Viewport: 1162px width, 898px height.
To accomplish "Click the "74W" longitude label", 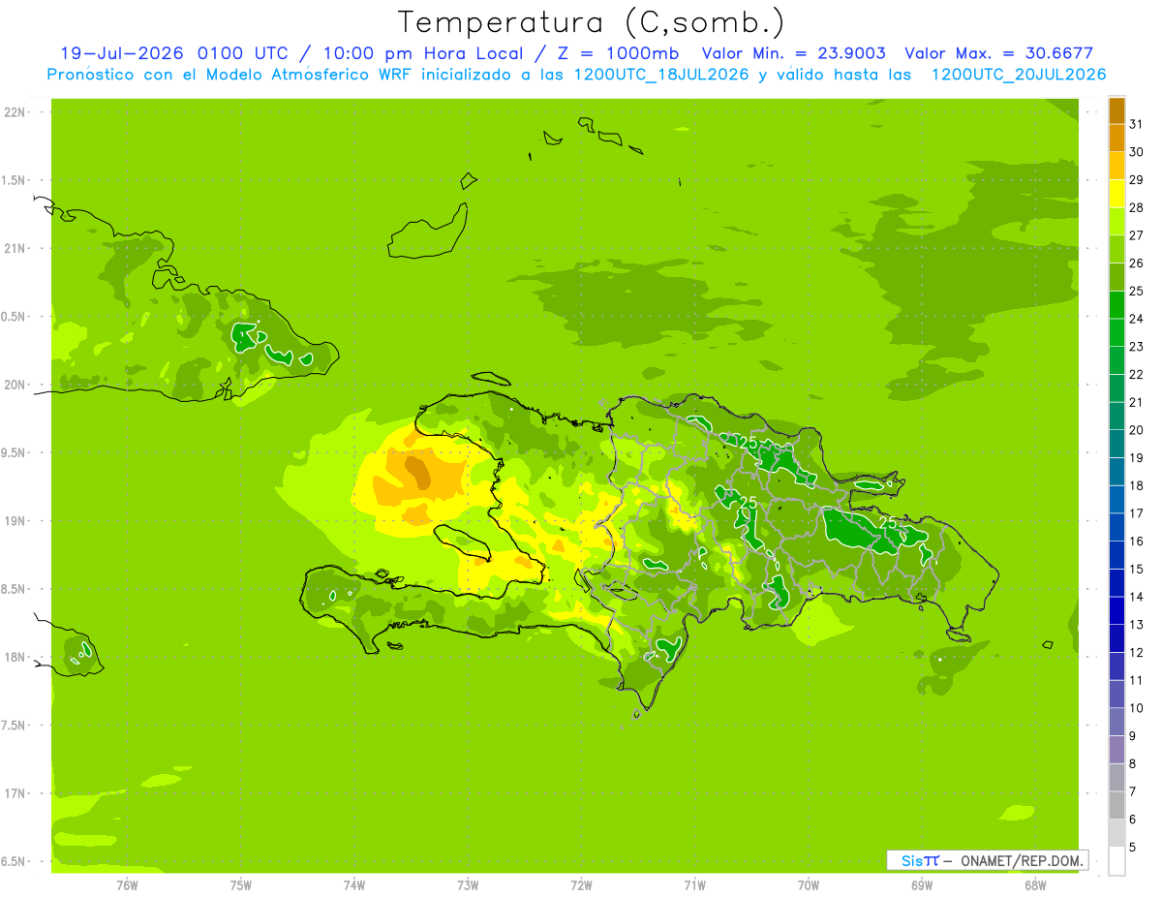I will (x=353, y=885).
